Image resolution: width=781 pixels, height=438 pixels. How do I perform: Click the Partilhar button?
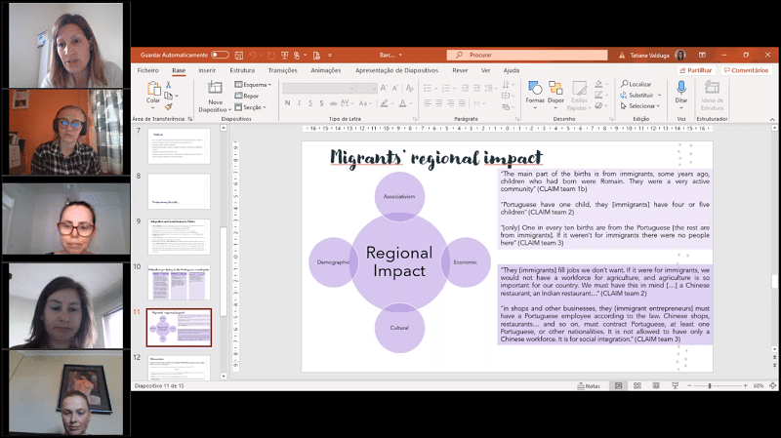697,70
